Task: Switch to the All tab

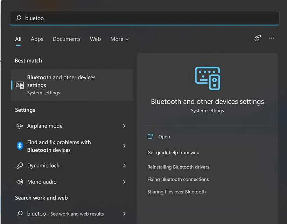Action: [18, 39]
